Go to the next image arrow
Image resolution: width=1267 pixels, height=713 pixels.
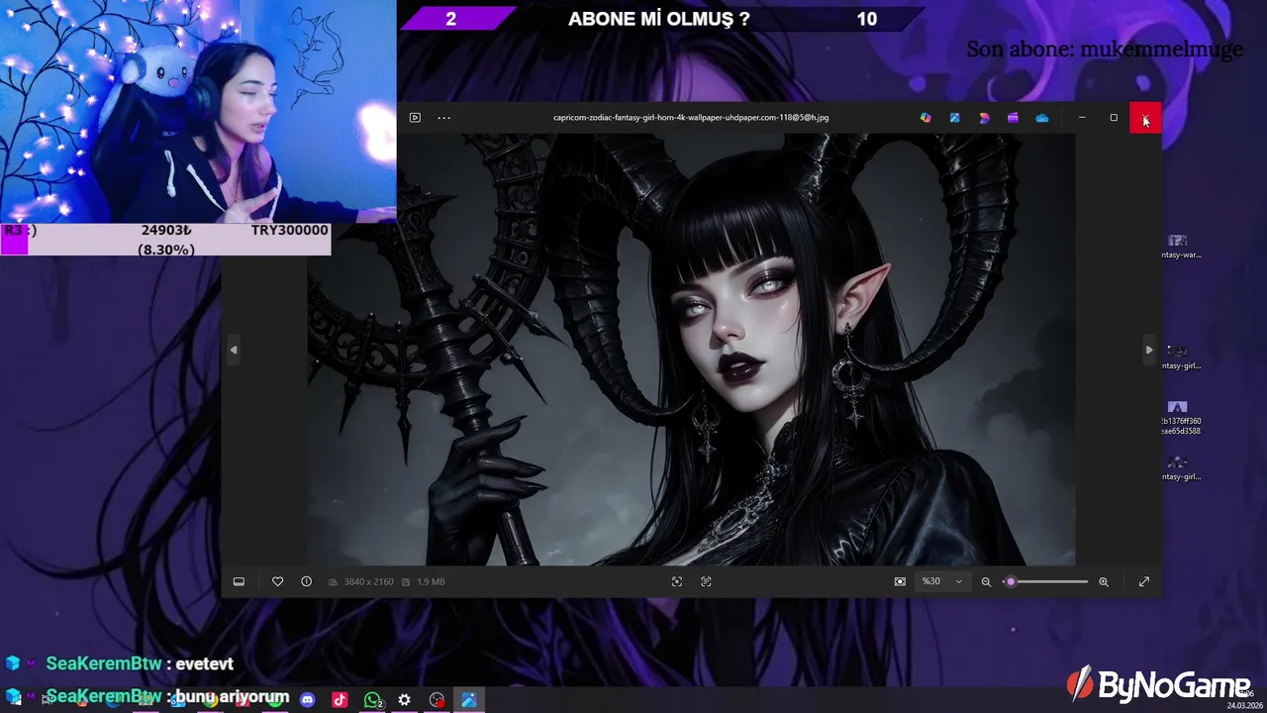[1148, 350]
